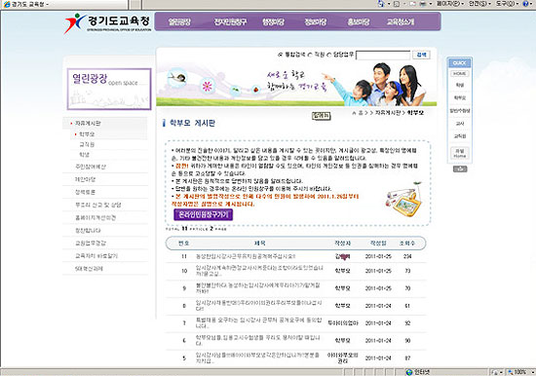
Task: Select 제안마당 in left sidebar
Action: pos(85,179)
